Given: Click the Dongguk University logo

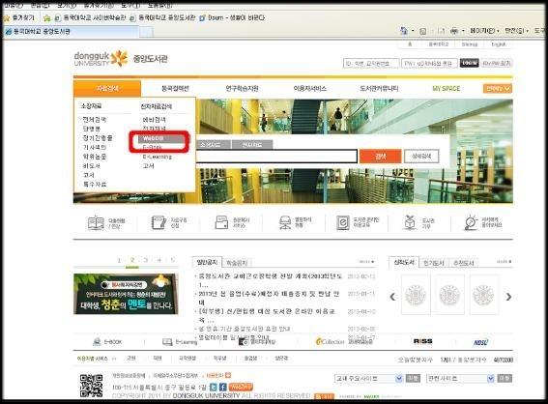Looking at the screenshot, I should (x=101, y=59).
